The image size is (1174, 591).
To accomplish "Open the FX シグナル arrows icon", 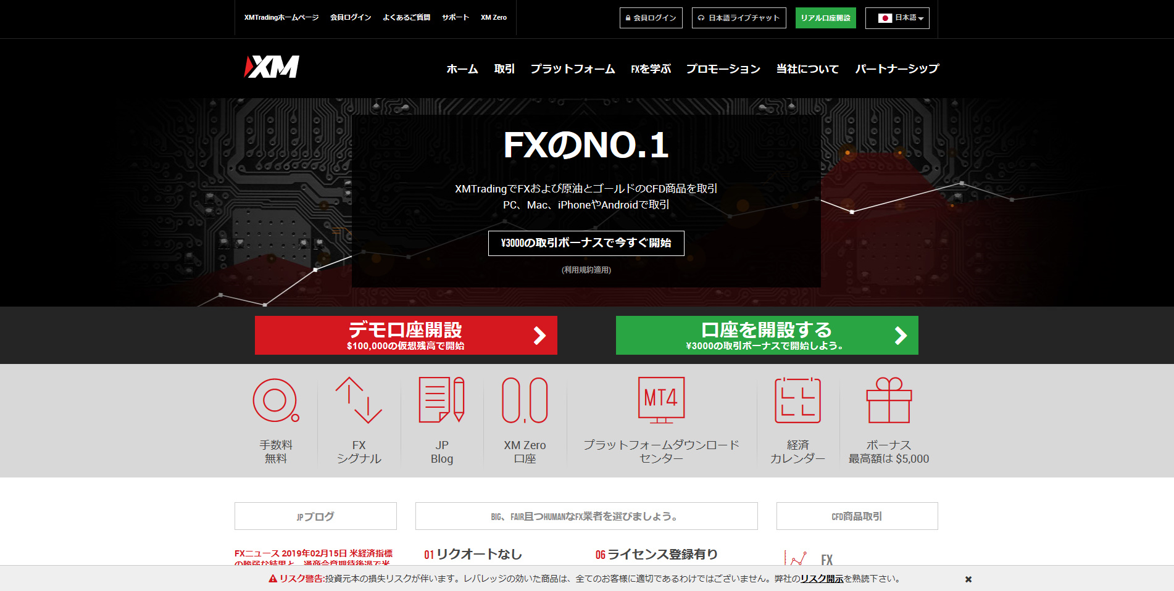I will (359, 400).
